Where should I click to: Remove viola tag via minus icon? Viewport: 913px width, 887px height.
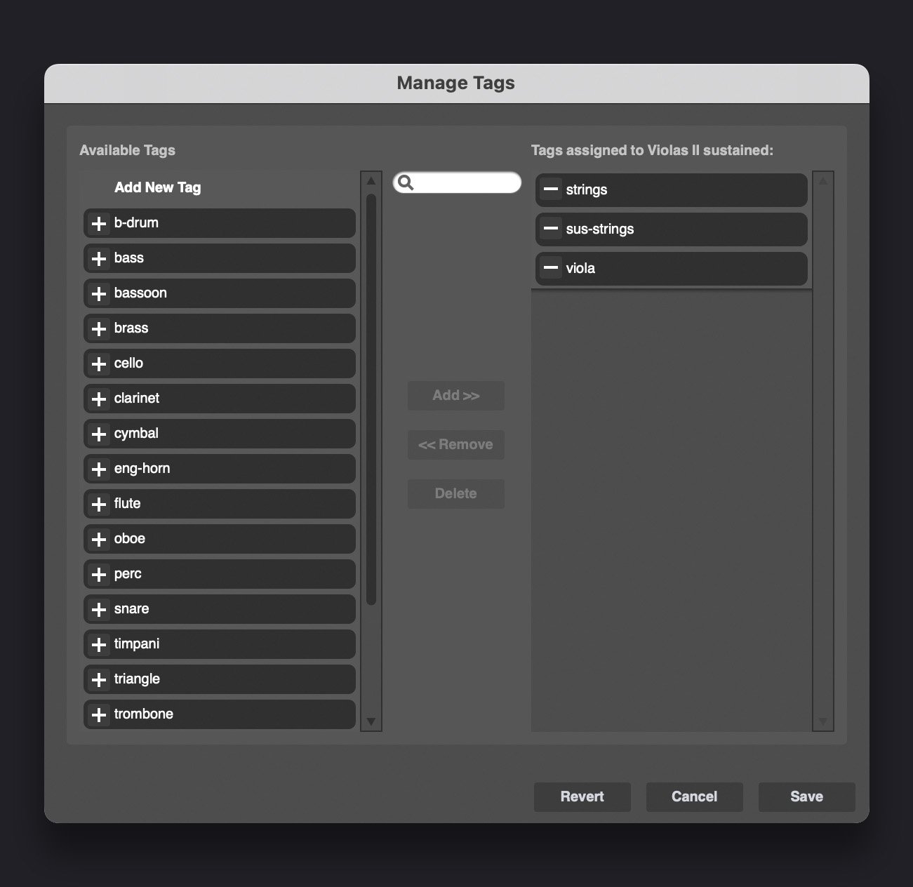coord(551,268)
